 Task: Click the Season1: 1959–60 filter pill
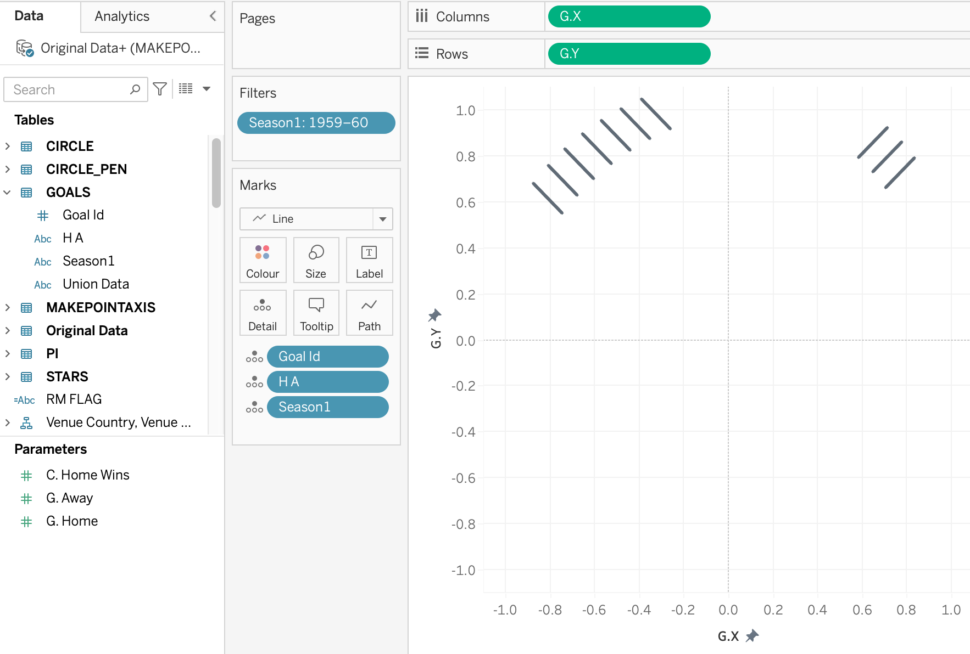(316, 123)
